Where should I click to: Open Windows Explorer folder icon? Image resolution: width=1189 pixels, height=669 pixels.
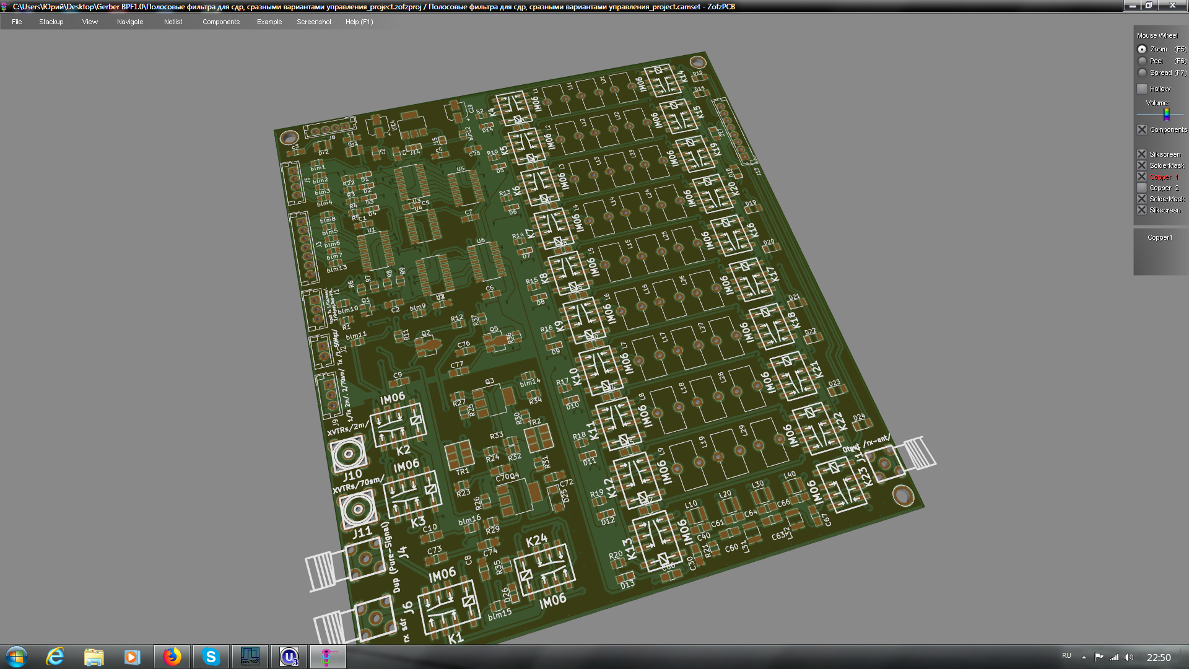pos(94,657)
